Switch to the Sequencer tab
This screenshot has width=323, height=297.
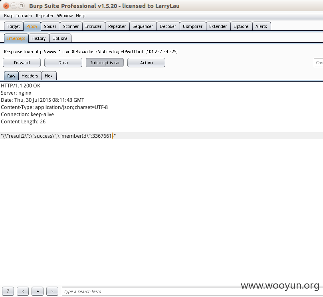pos(143,26)
